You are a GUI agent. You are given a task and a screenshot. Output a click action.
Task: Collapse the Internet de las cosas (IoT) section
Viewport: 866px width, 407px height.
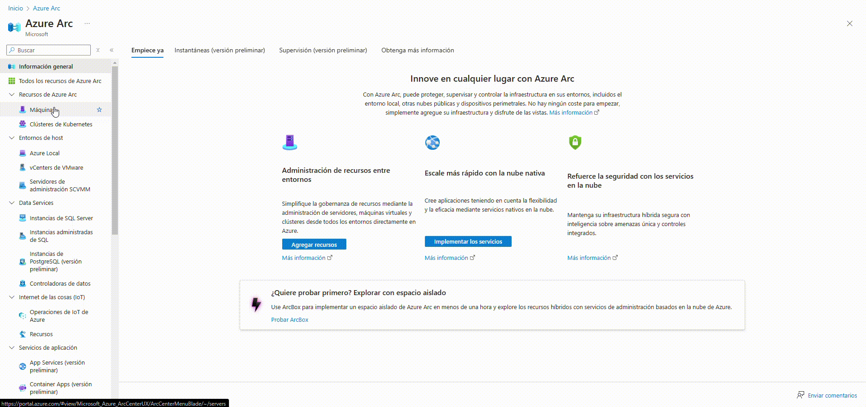click(x=12, y=297)
